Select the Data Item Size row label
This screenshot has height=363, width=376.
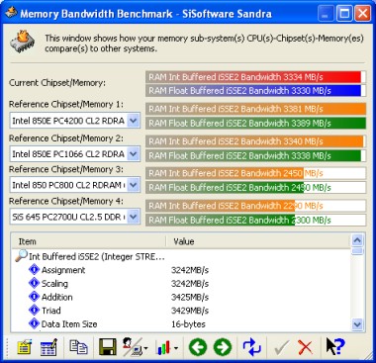[69, 324]
